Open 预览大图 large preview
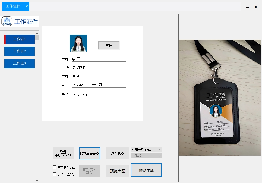 click(x=117, y=171)
